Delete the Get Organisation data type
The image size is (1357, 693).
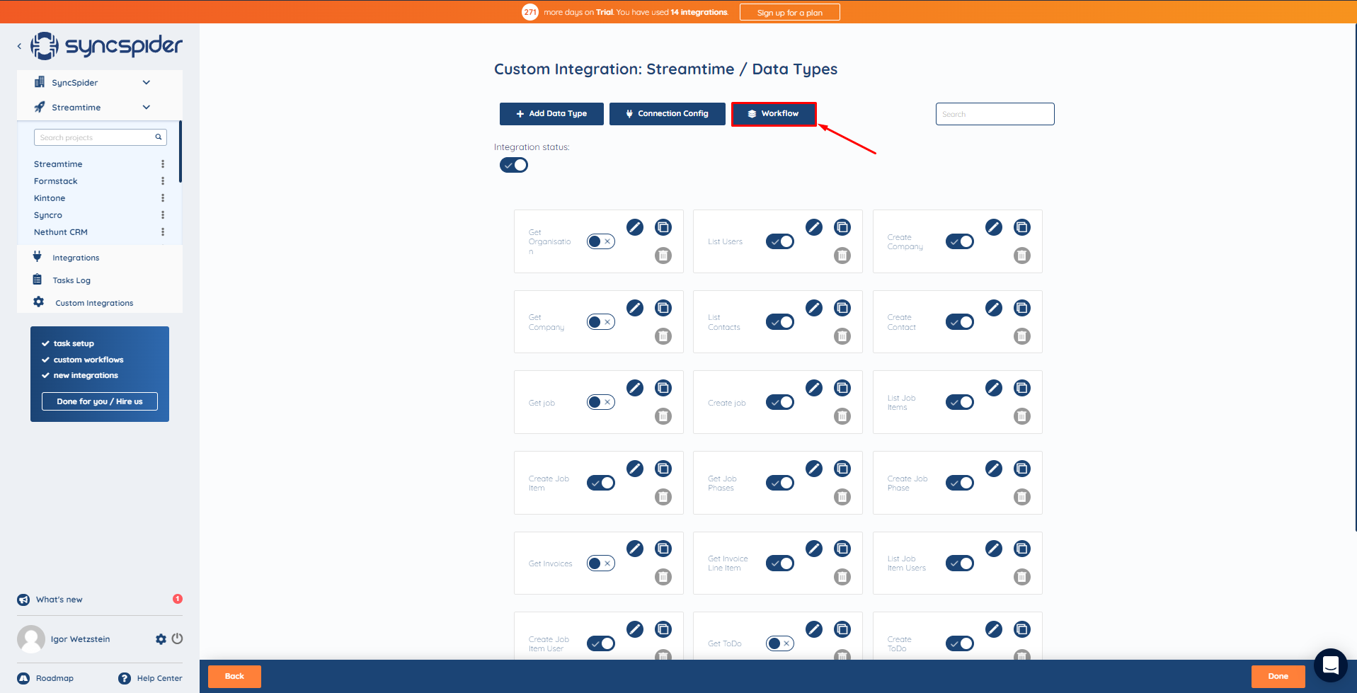coord(663,256)
